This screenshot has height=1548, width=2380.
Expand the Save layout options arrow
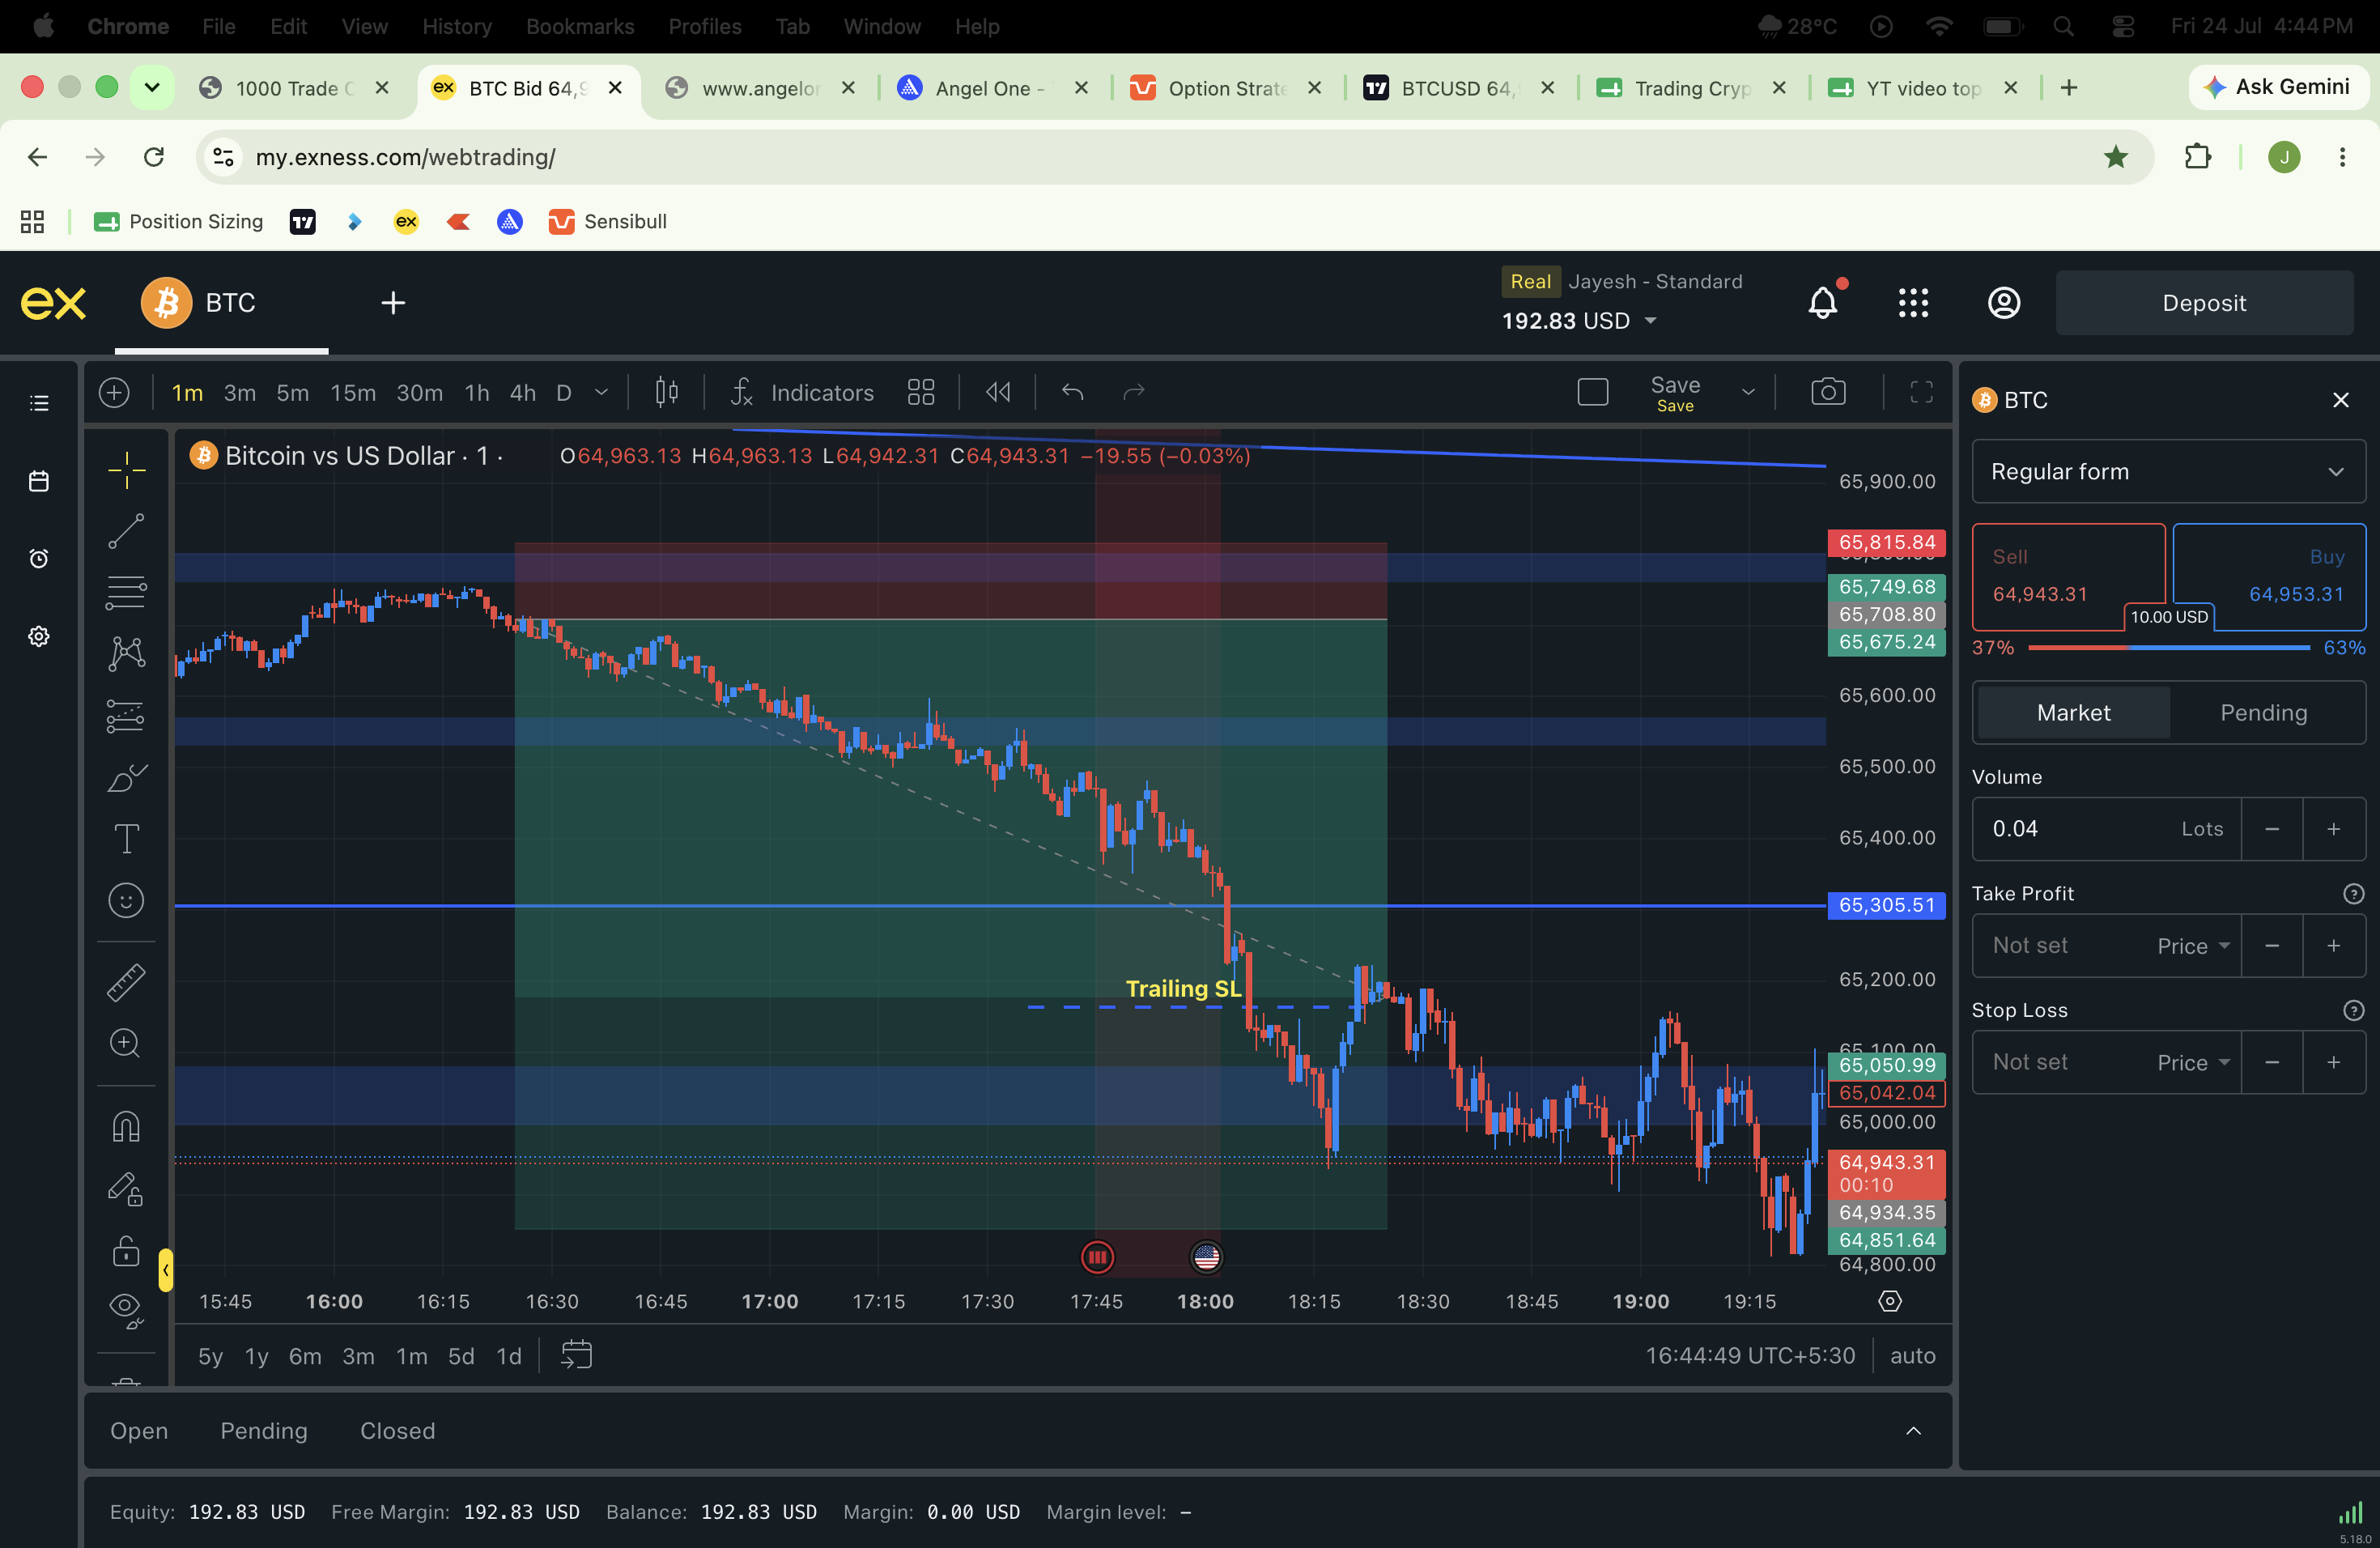click(x=1748, y=392)
